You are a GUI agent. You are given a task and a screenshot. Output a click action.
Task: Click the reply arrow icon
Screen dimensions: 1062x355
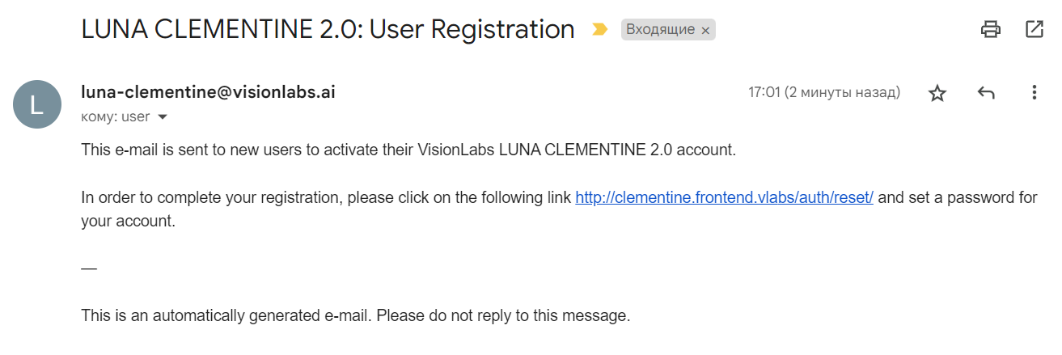[985, 93]
